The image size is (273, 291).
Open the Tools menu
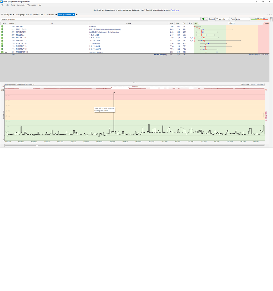[x=13, y=5]
